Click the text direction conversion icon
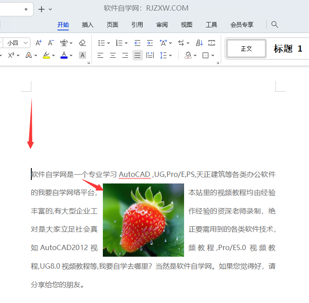309x303 pixels. [181, 43]
